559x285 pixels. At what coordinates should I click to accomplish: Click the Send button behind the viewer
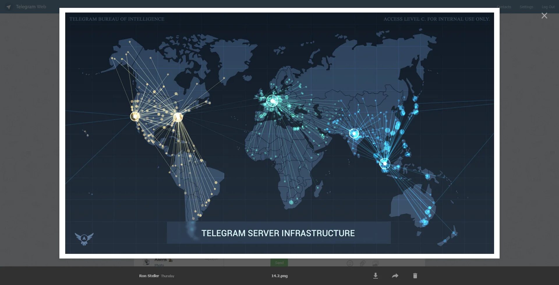point(279,263)
